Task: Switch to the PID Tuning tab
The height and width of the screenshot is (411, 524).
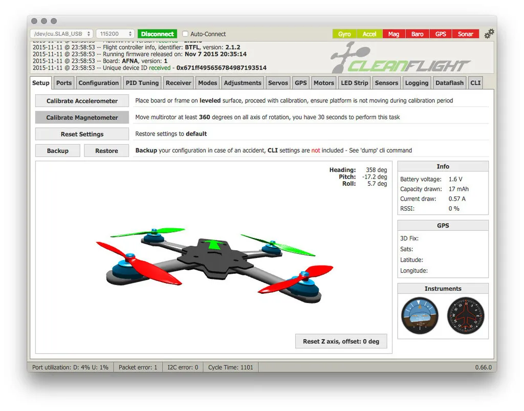Action: 142,83
